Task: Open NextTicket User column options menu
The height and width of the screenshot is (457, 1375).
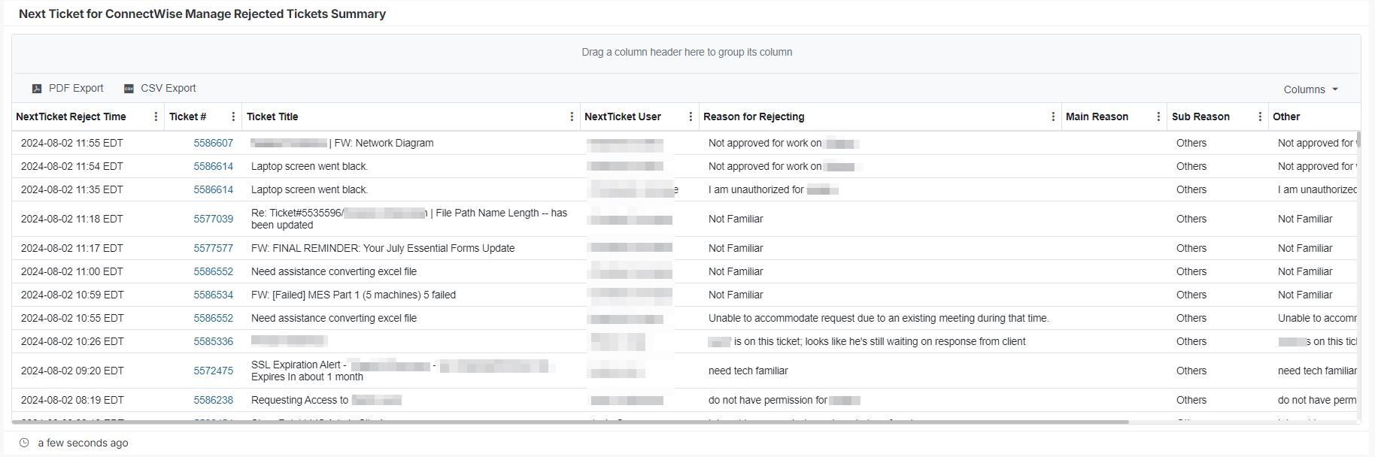Action: coord(691,117)
